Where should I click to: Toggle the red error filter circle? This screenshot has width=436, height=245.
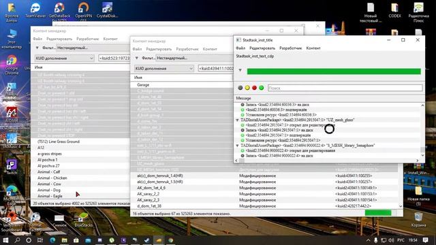click(x=254, y=88)
